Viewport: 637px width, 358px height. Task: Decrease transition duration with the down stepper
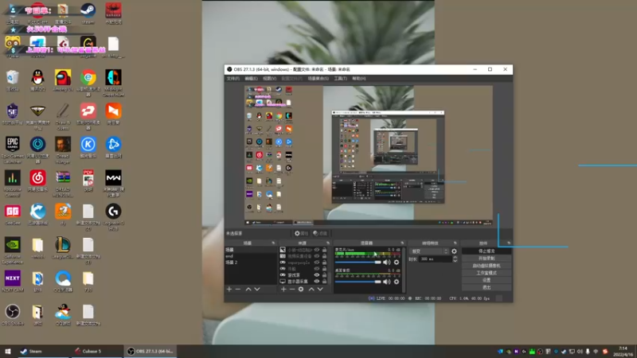[x=455, y=261]
